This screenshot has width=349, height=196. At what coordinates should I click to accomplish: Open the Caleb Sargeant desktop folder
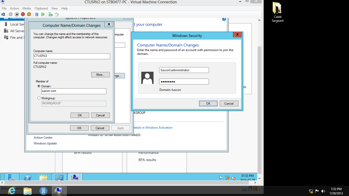(x=277, y=12)
